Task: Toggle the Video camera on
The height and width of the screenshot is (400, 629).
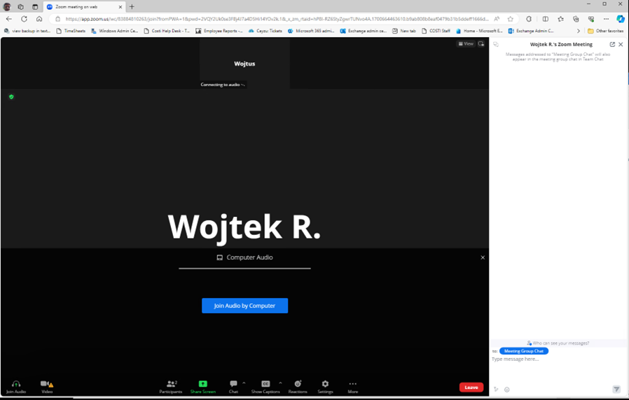Action: coord(46,384)
